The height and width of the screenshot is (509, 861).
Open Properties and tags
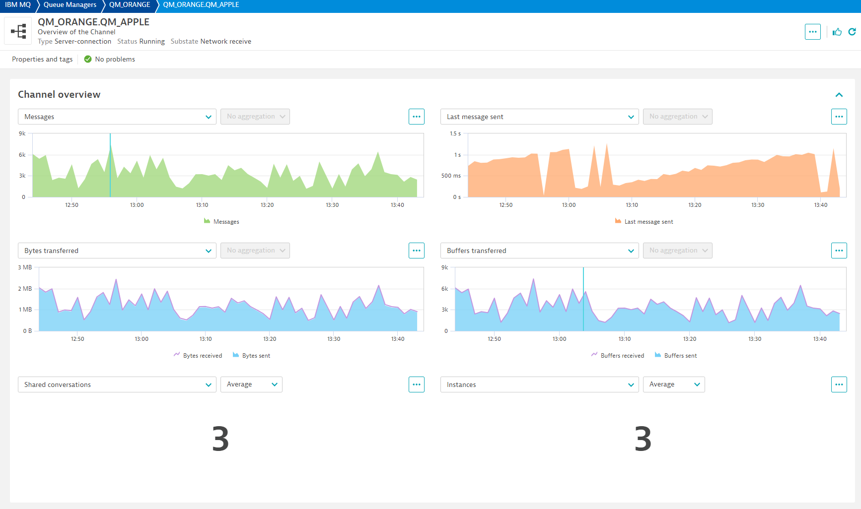coord(42,59)
